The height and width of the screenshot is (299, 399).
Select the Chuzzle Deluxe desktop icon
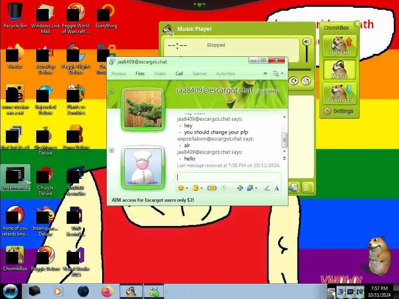45,181
